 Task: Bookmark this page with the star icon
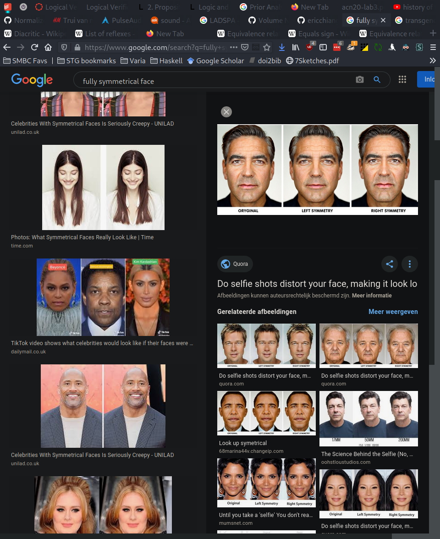267,47
